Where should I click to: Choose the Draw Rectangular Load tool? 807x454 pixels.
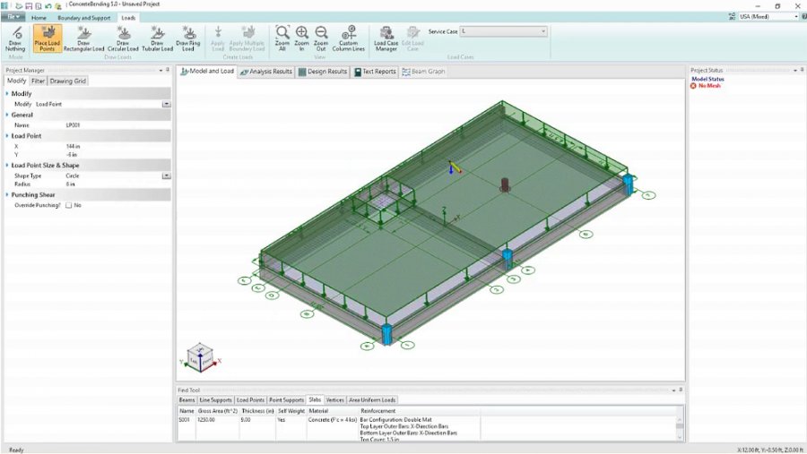coord(83,39)
